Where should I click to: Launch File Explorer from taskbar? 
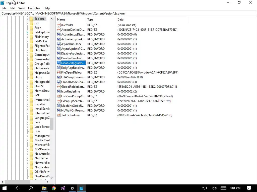coord(44,188)
